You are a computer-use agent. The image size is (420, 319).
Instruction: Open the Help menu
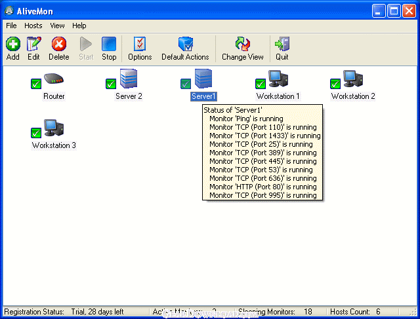click(79, 26)
